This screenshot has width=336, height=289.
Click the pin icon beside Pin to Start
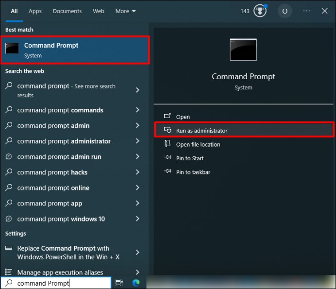(168, 157)
